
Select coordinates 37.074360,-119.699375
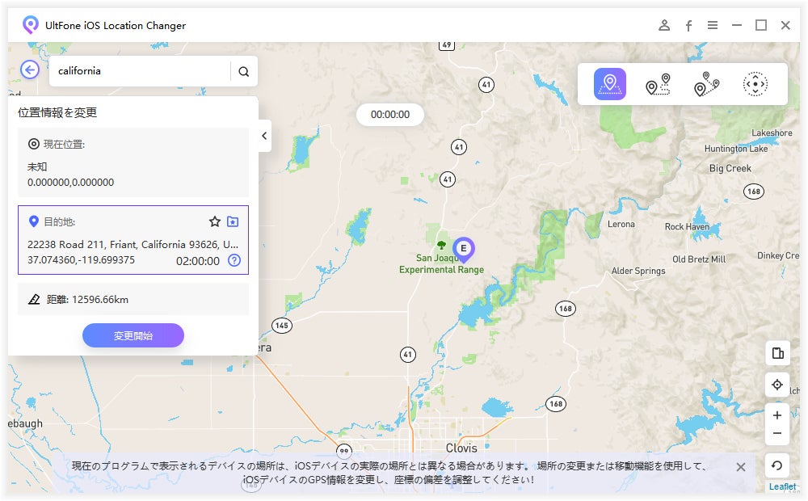click(x=81, y=259)
